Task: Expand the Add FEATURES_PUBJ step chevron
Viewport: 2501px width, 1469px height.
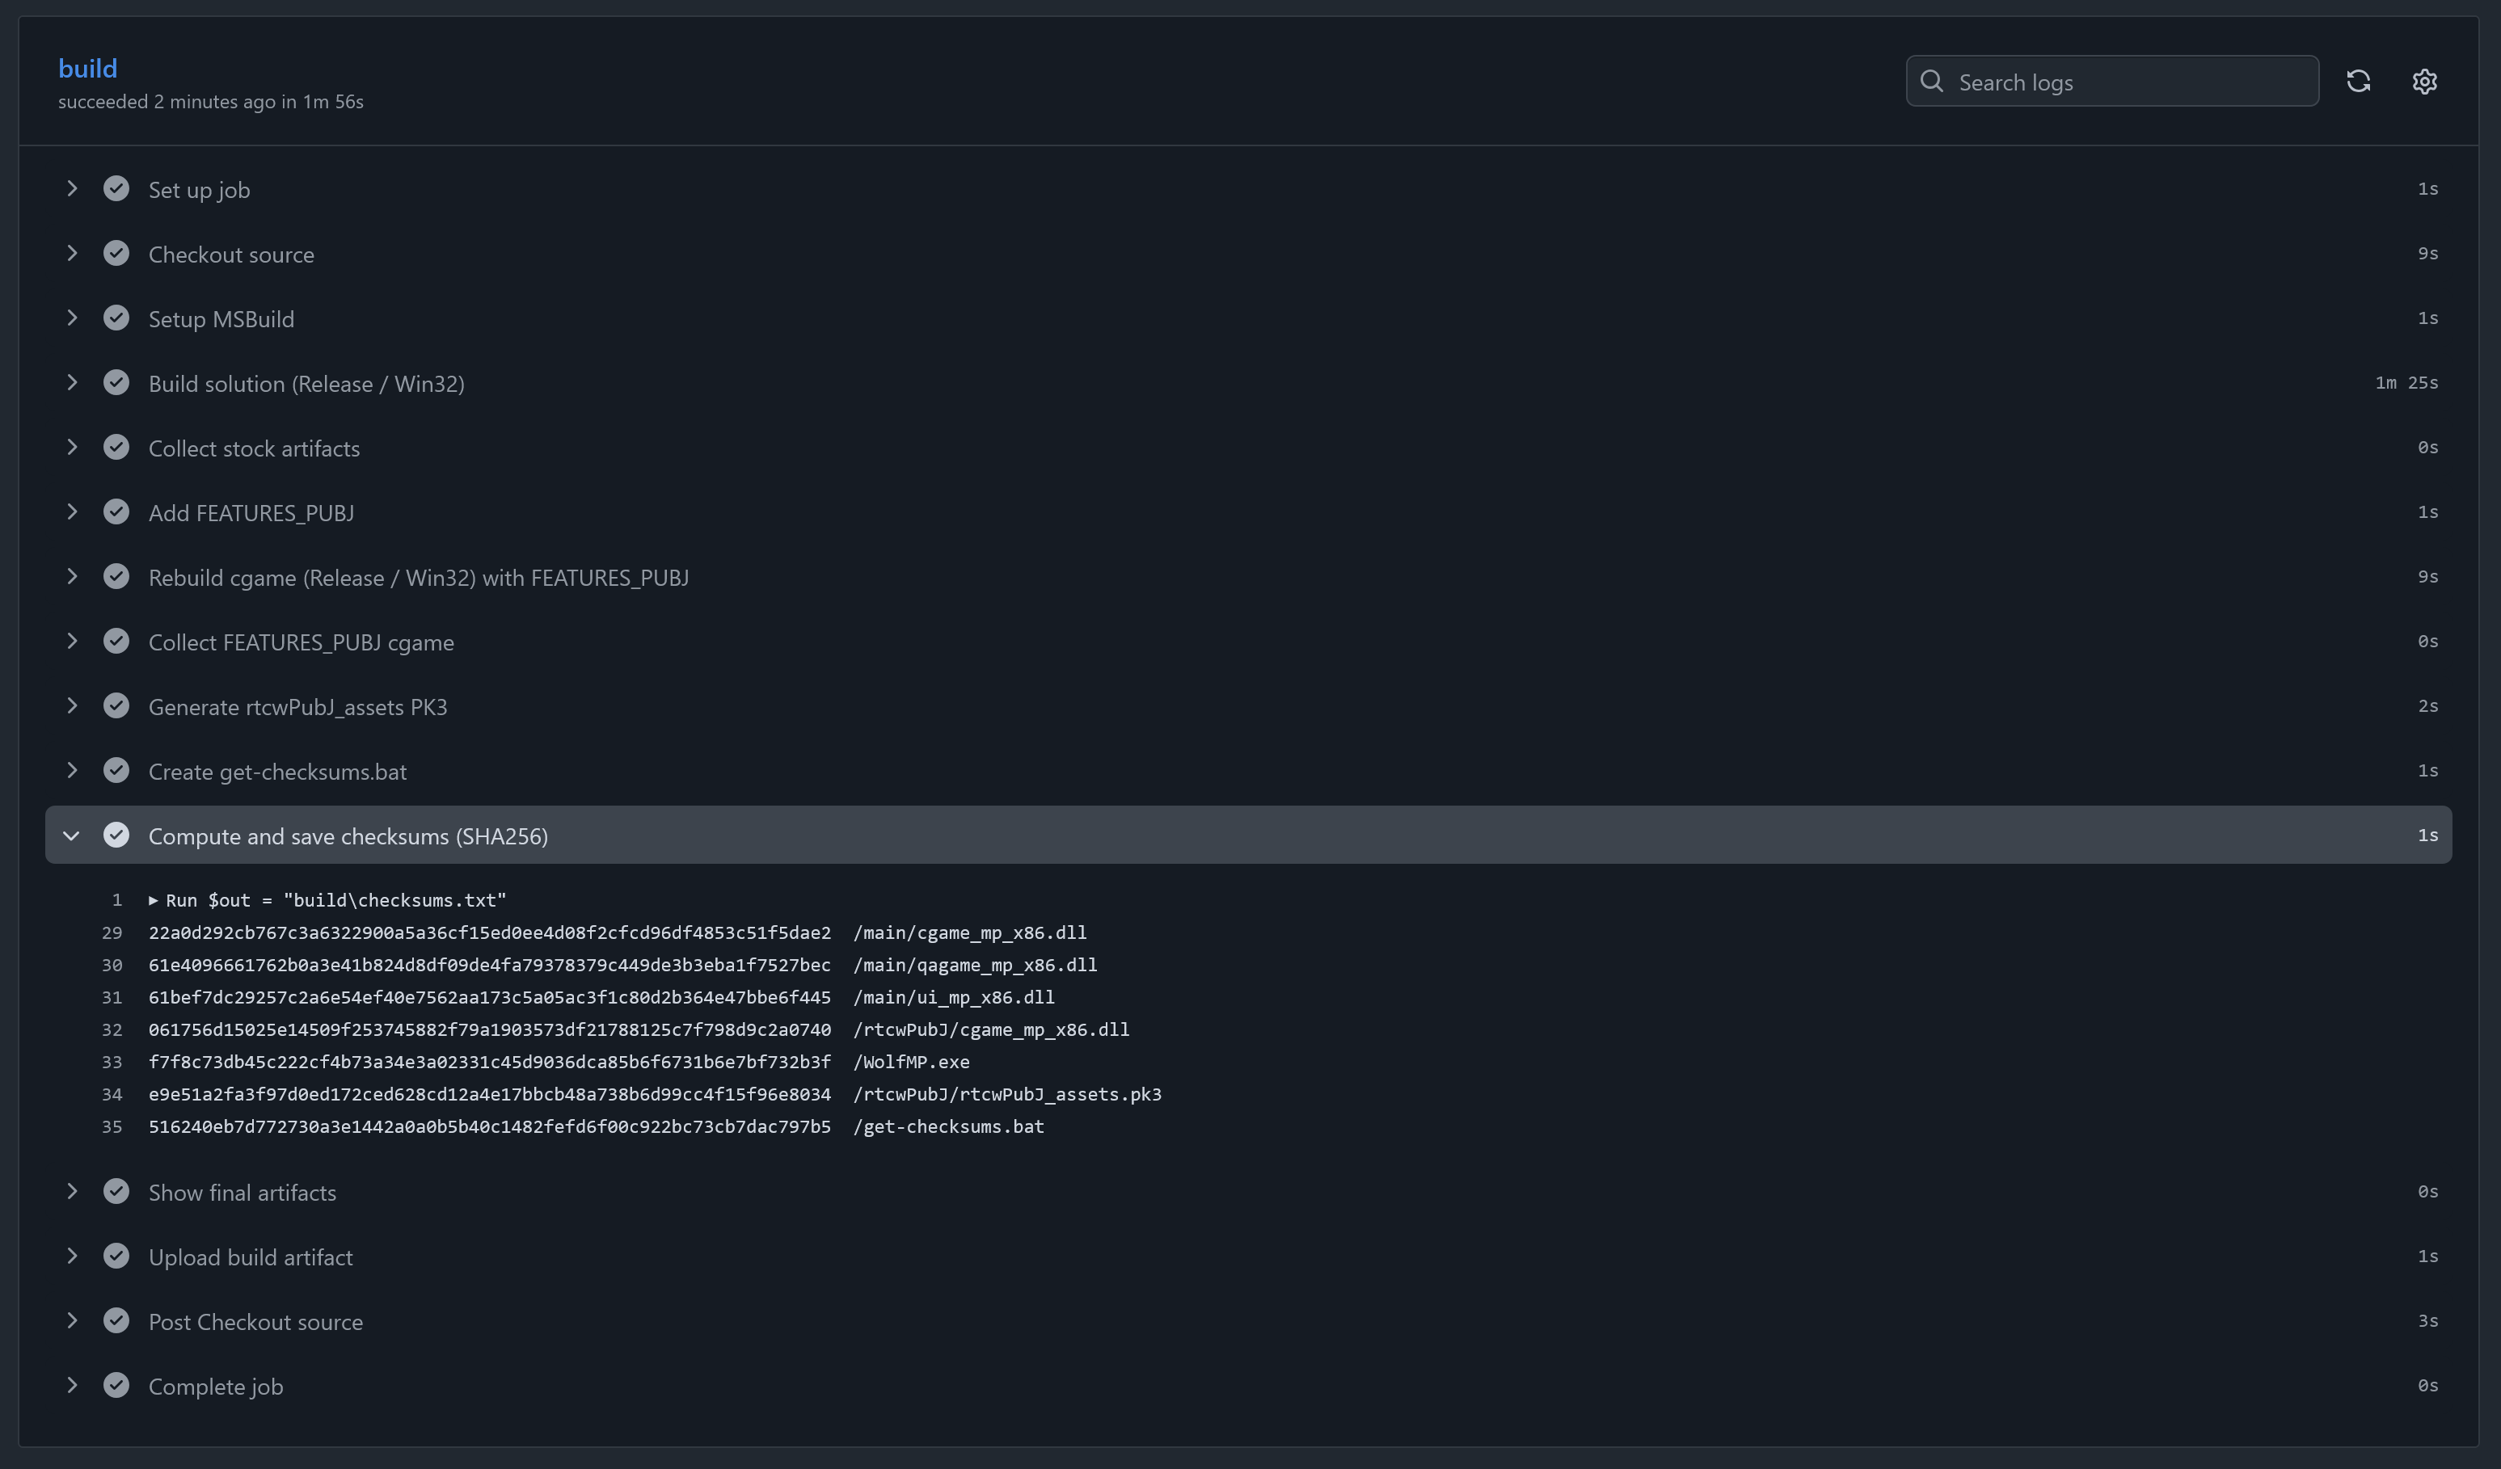Action: [71, 511]
